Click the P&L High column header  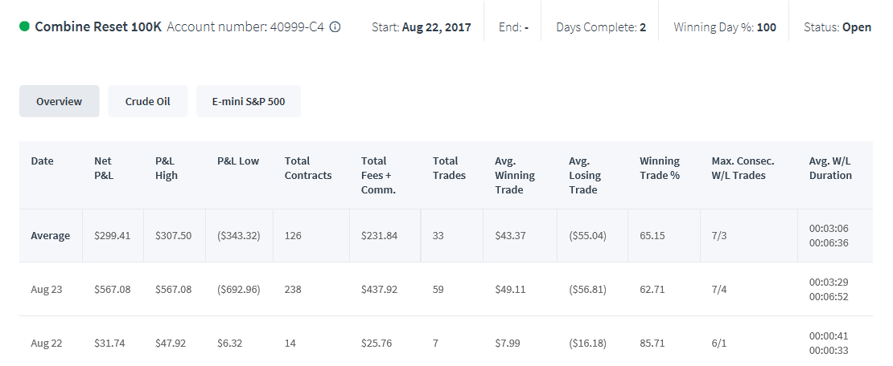point(167,169)
